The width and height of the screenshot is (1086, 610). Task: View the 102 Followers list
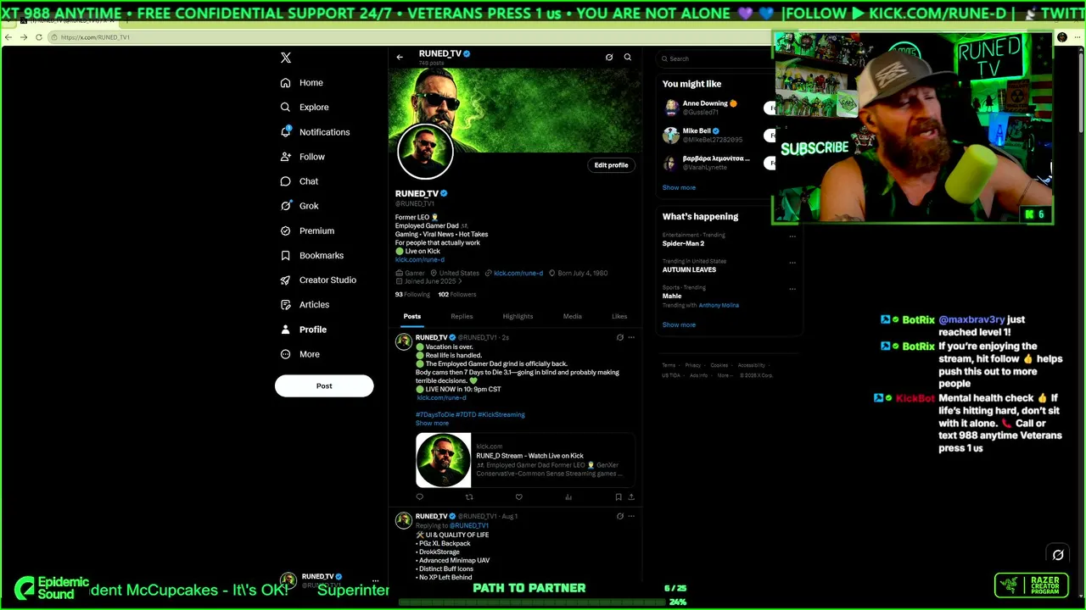point(457,295)
